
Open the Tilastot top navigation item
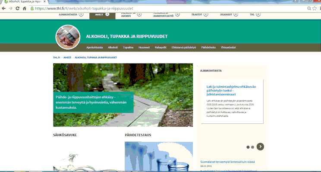(197, 15)
